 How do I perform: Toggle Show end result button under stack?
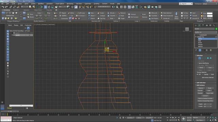click(200, 50)
